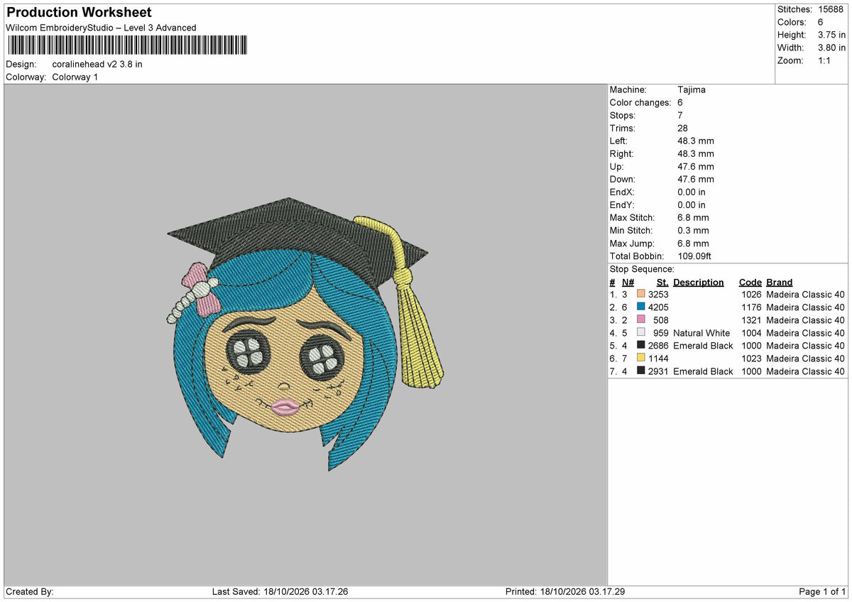Click the 'Natural White' description
Screen dimensions: 852x602
pyautogui.click(x=701, y=333)
